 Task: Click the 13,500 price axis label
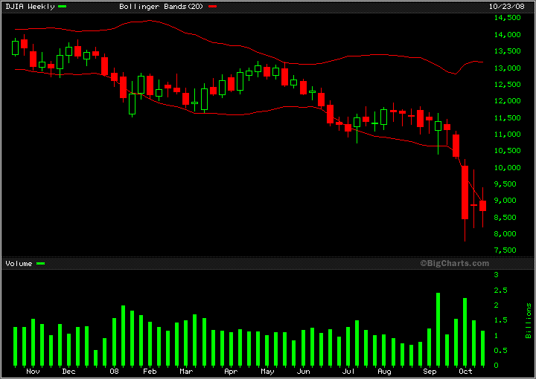tap(508, 51)
